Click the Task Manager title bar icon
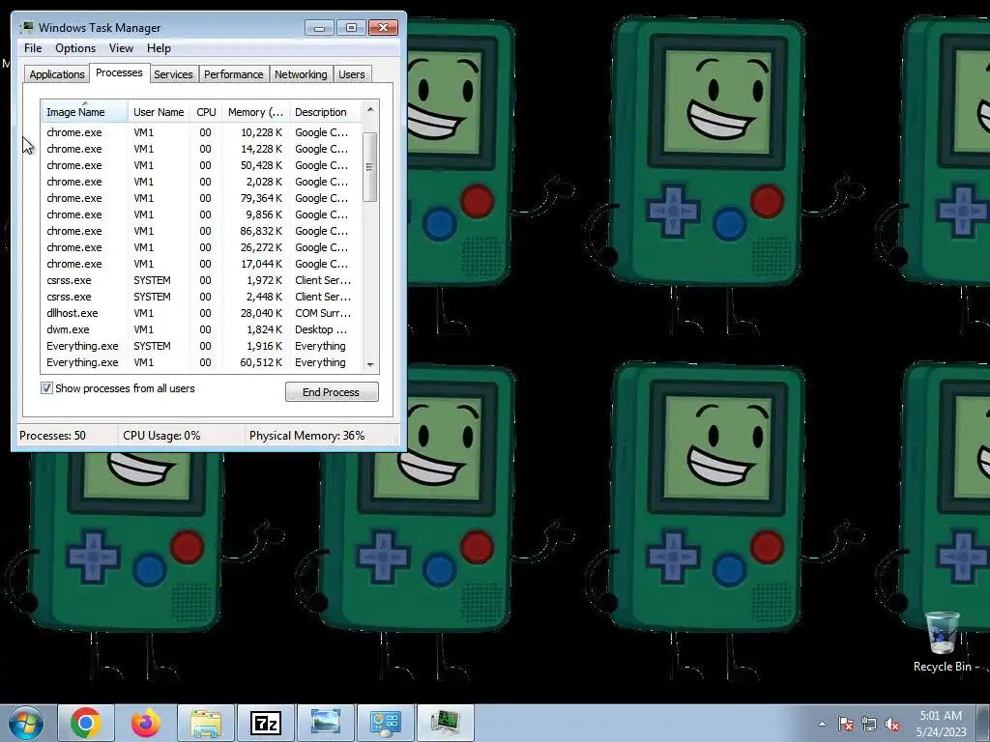Screen dimensions: 990x742 tap(26, 27)
